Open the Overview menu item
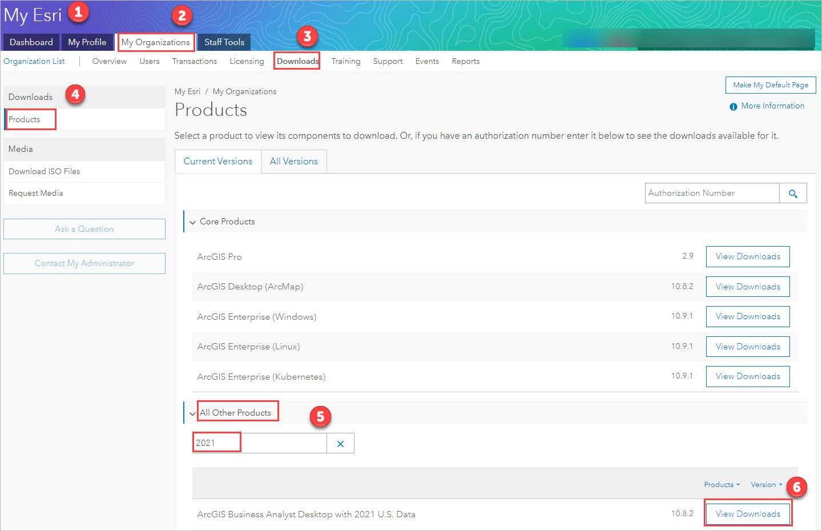 [x=110, y=61]
